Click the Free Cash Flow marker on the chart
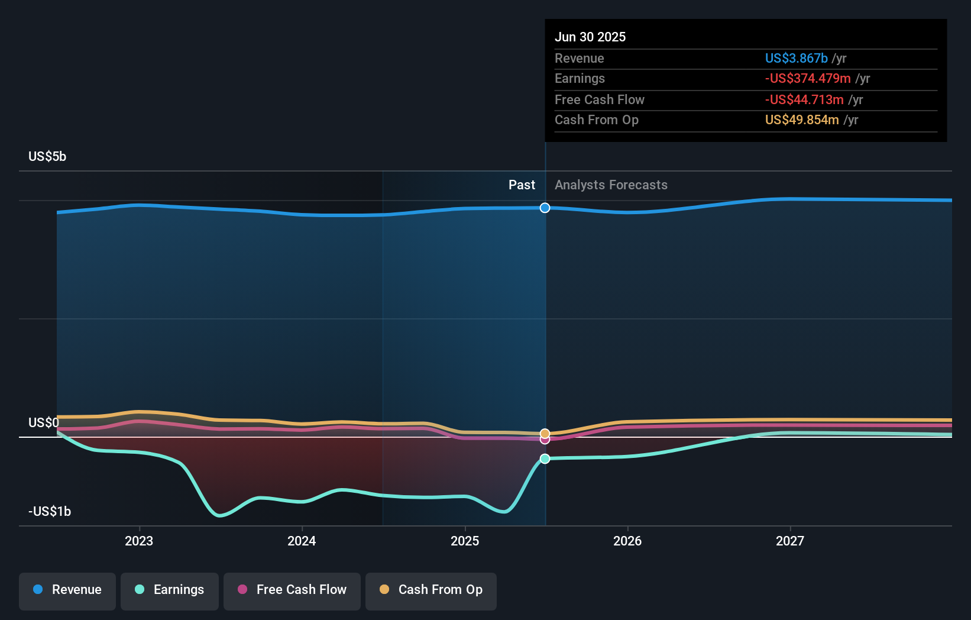Image resolution: width=971 pixels, height=620 pixels. click(x=545, y=440)
